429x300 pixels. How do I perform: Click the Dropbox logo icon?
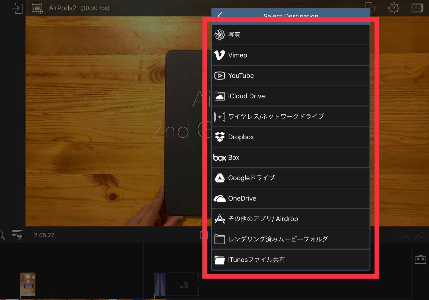220,137
